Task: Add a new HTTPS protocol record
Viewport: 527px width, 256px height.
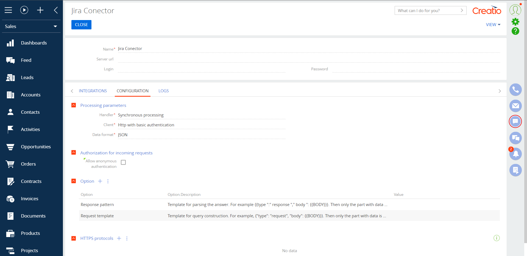Action: point(119,238)
